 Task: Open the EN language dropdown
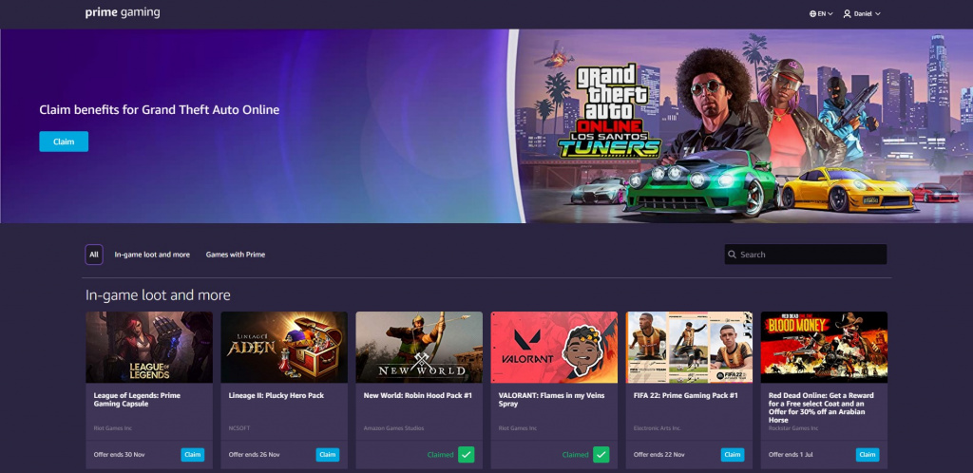821,13
